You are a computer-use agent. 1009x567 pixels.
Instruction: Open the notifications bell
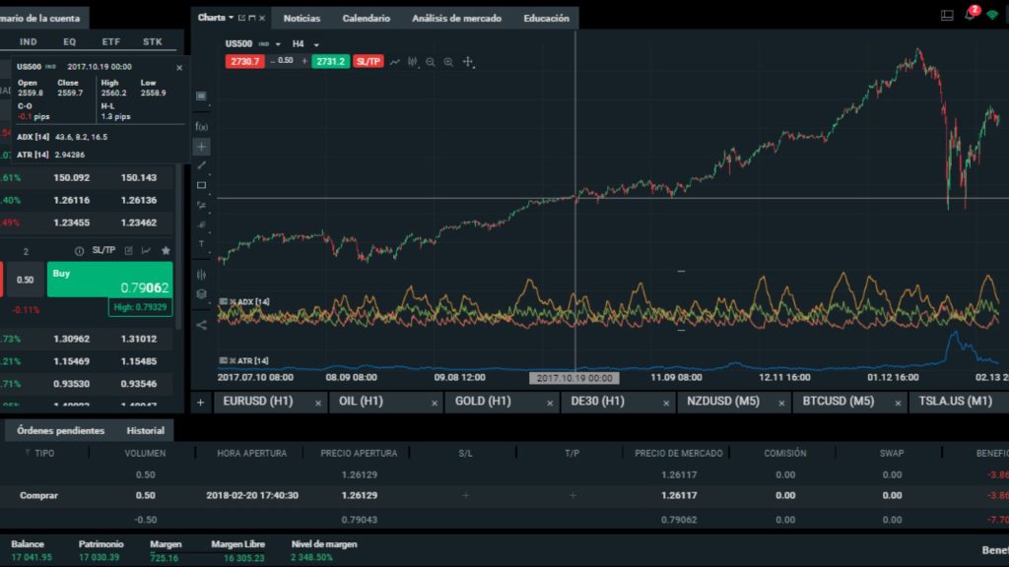tap(971, 14)
